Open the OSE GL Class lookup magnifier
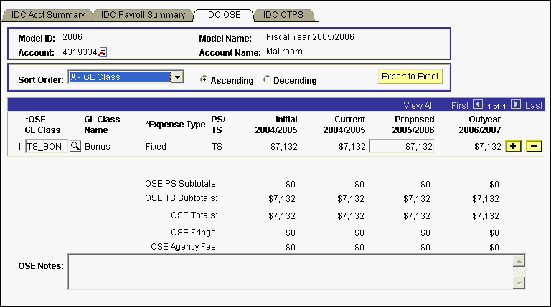The height and width of the screenshot is (307, 551). tap(75, 147)
